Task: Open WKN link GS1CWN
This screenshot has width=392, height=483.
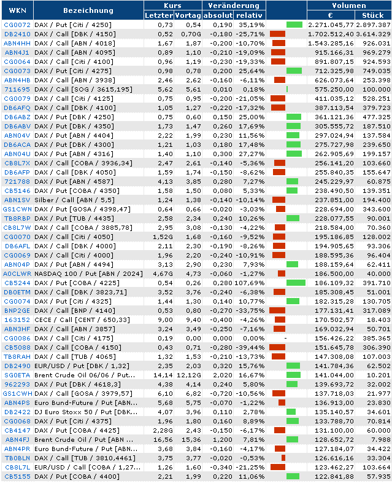Action: (17, 210)
